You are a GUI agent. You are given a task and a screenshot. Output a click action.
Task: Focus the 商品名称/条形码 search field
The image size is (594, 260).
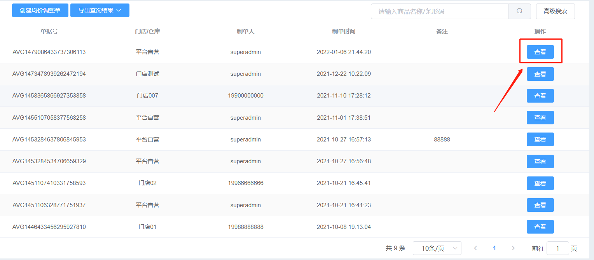(440, 11)
